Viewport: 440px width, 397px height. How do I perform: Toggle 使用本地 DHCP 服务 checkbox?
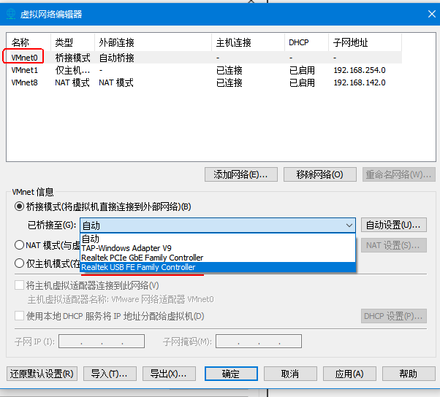19,316
